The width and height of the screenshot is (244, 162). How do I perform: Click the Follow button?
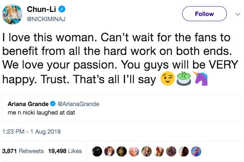pos(204,14)
